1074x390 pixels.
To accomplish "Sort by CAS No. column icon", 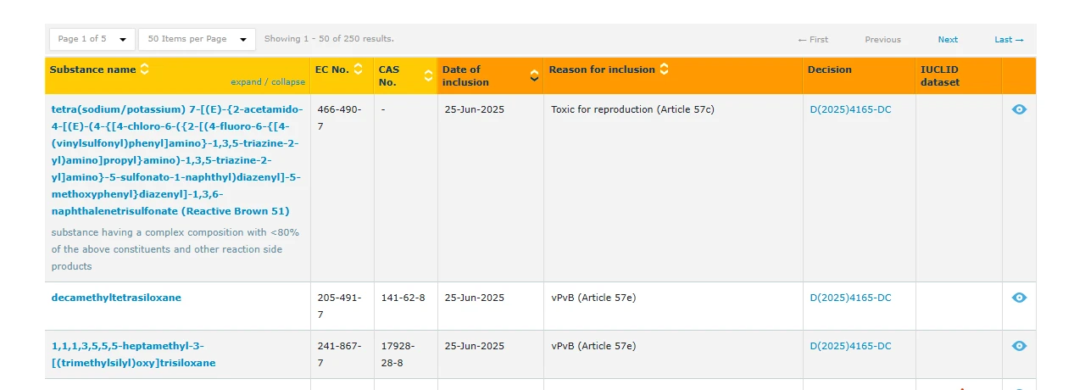I will pyautogui.click(x=428, y=76).
